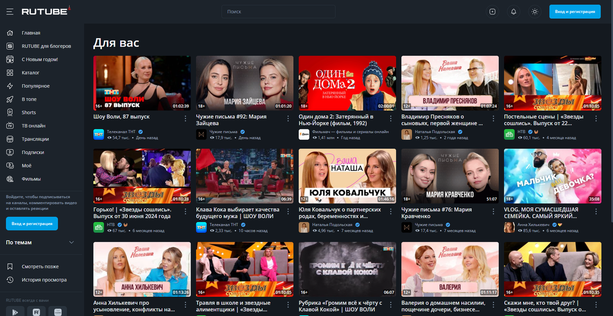Click НТВ avatar under 'Горько!' video
Screen dimensions: 613x316
pos(99,228)
